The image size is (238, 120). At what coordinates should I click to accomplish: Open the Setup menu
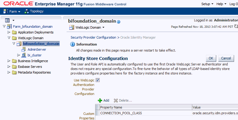pyautogui.click(x=207, y=4)
